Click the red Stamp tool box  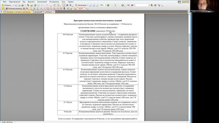(x=81, y=9)
